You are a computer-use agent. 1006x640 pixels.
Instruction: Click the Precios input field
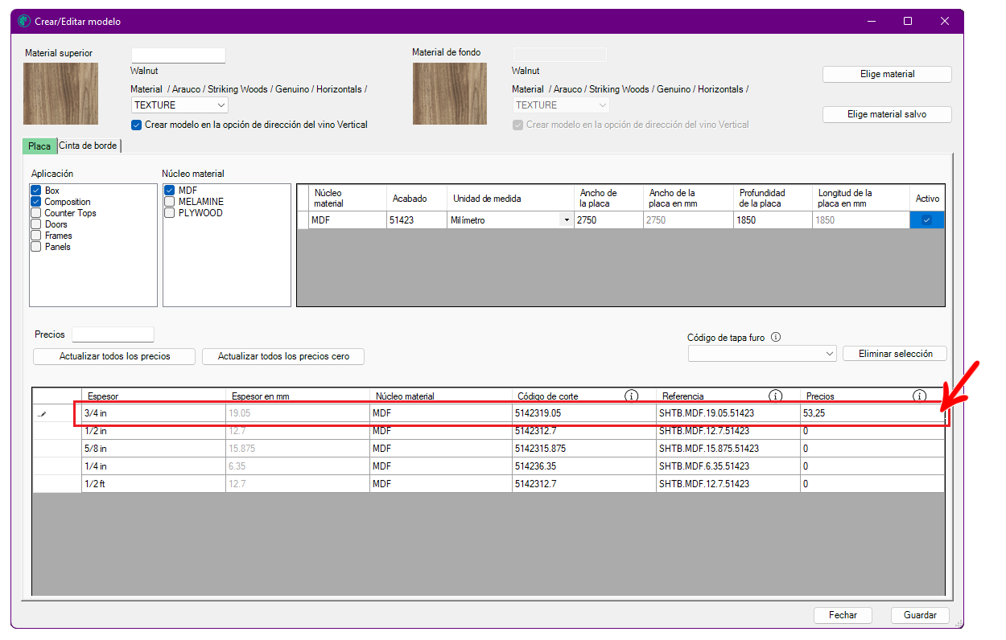pyautogui.click(x=113, y=334)
